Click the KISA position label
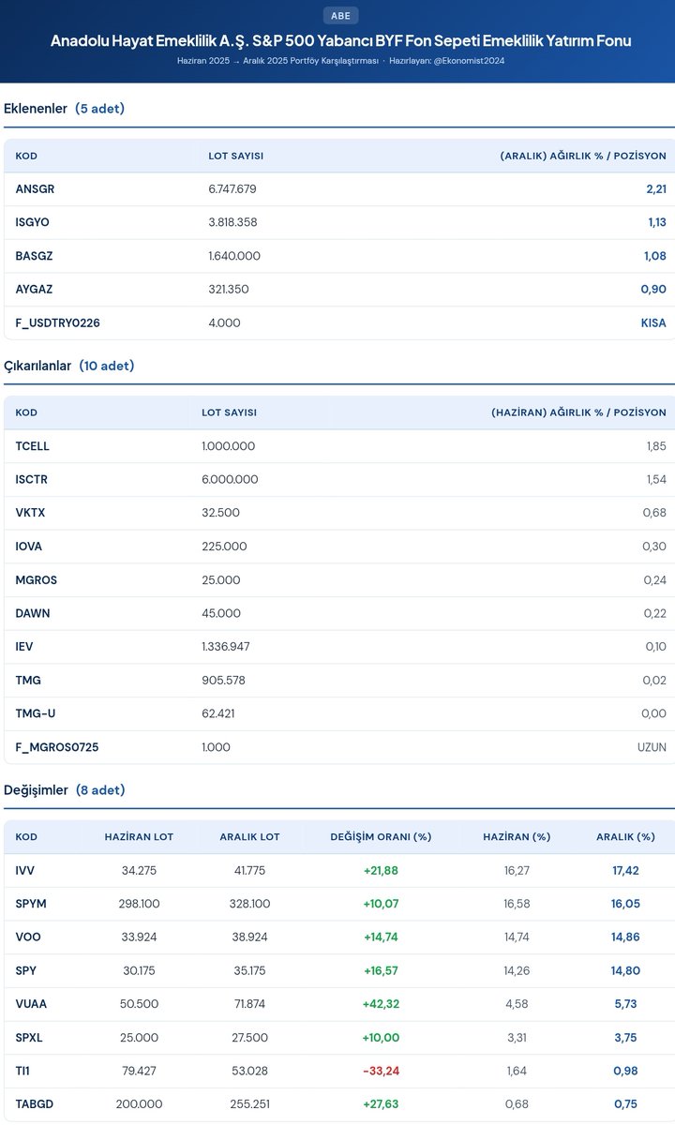Viewport: 675px width, 1125px height. coord(653,323)
